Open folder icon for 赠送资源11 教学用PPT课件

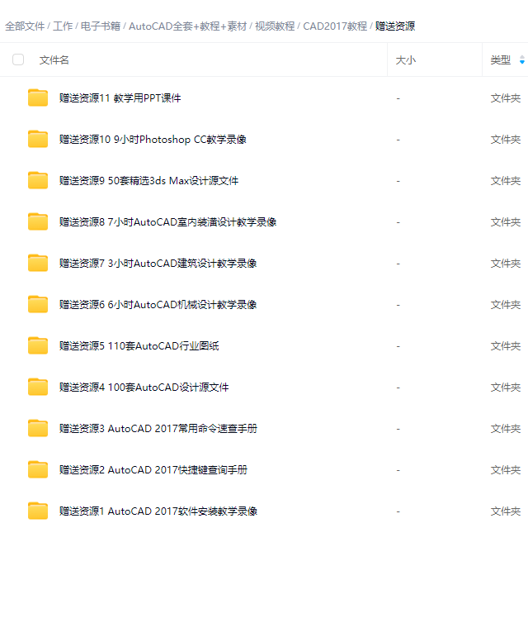tap(38, 97)
